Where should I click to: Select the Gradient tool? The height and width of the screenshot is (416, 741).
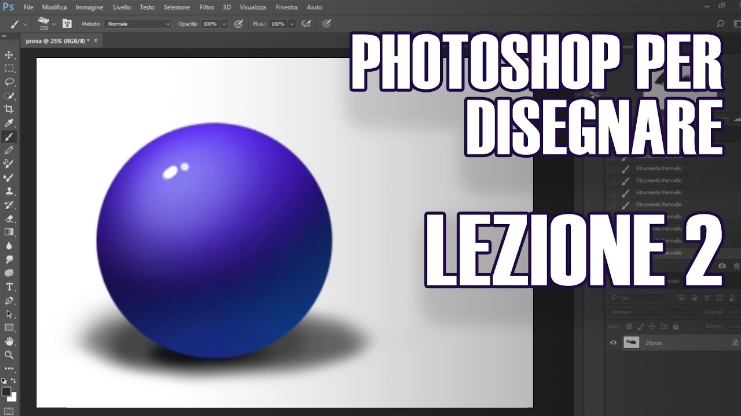tap(9, 232)
